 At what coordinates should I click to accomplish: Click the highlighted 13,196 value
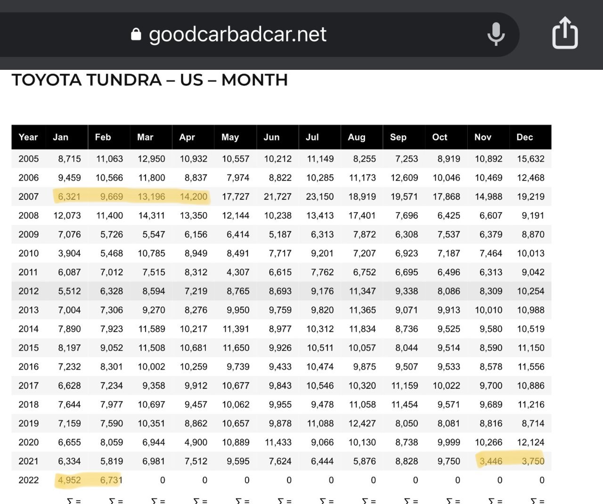(152, 197)
